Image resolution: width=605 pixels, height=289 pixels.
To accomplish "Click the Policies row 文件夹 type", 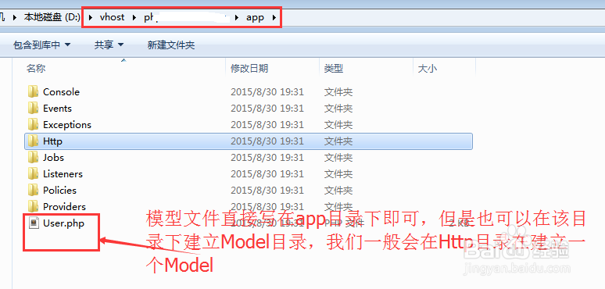I will pos(338,191).
